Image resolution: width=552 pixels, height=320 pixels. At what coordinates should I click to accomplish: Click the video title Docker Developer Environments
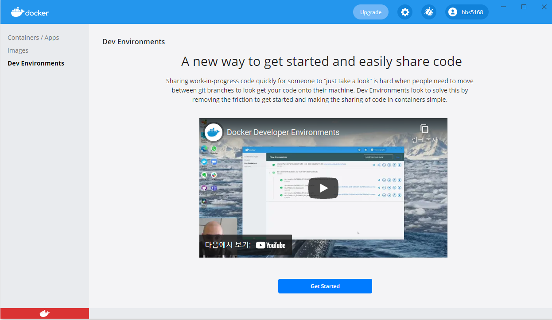tap(283, 132)
